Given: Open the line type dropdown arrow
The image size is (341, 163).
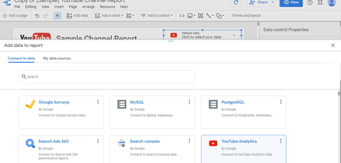Looking at the screenshot, I should 213,16.
